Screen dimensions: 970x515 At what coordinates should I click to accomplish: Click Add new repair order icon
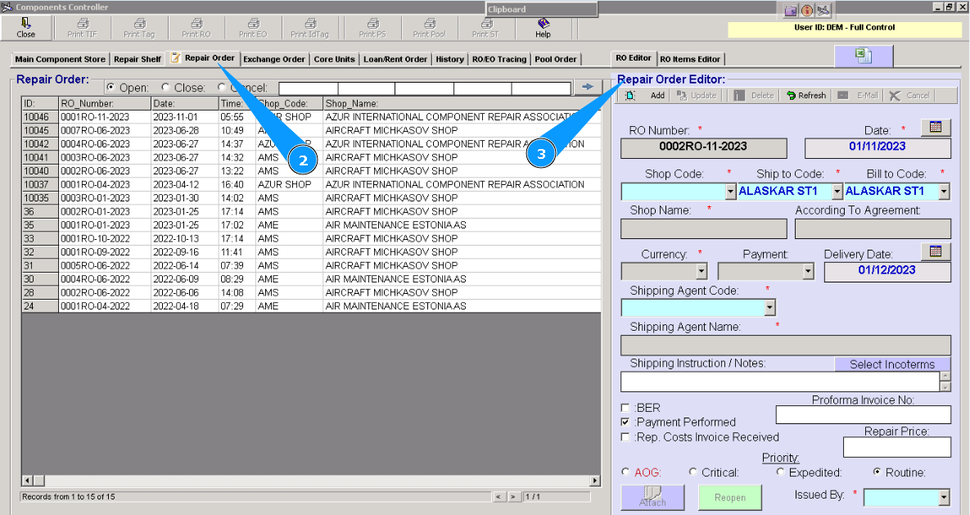tap(630, 95)
